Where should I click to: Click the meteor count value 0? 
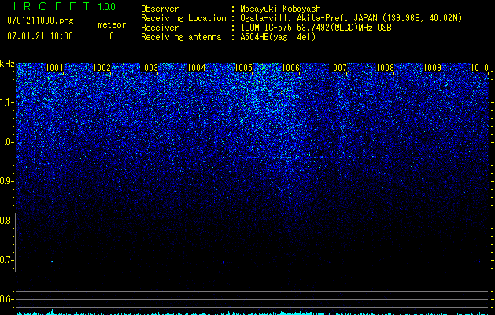click(x=112, y=36)
